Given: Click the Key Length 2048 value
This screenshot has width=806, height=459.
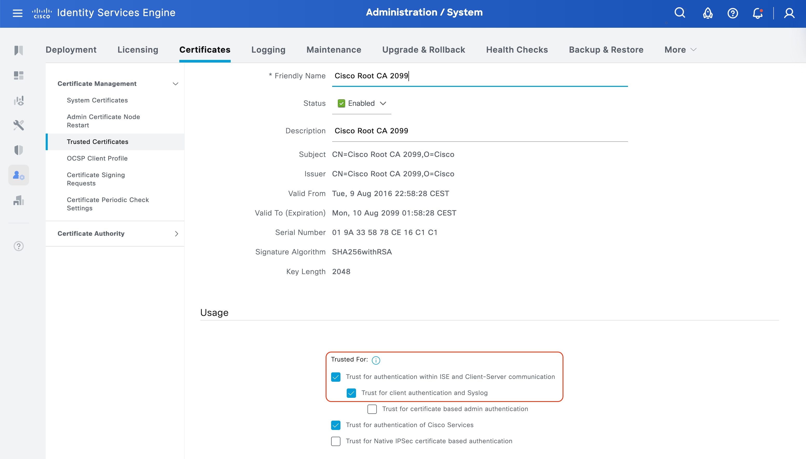Looking at the screenshot, I should 341,272.
